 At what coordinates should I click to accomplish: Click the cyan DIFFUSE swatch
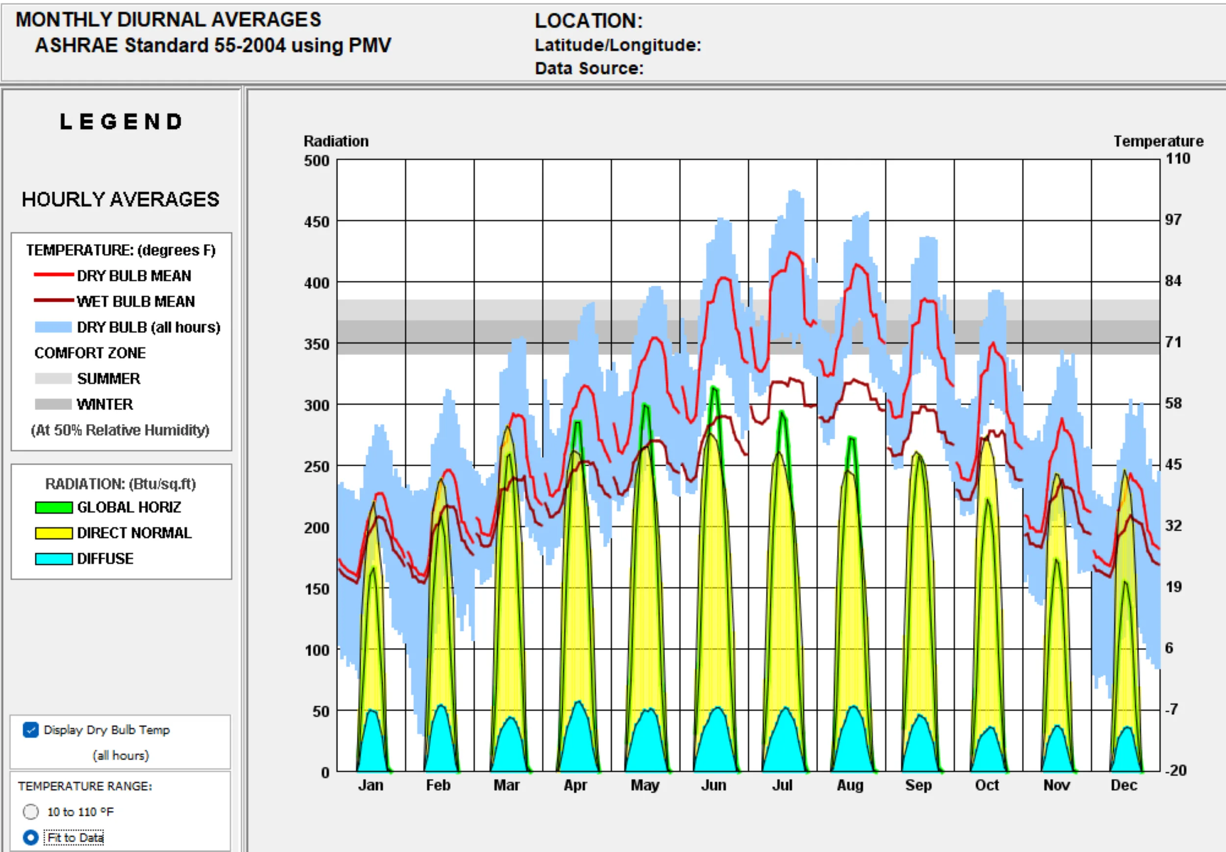[x=53, y=559]
